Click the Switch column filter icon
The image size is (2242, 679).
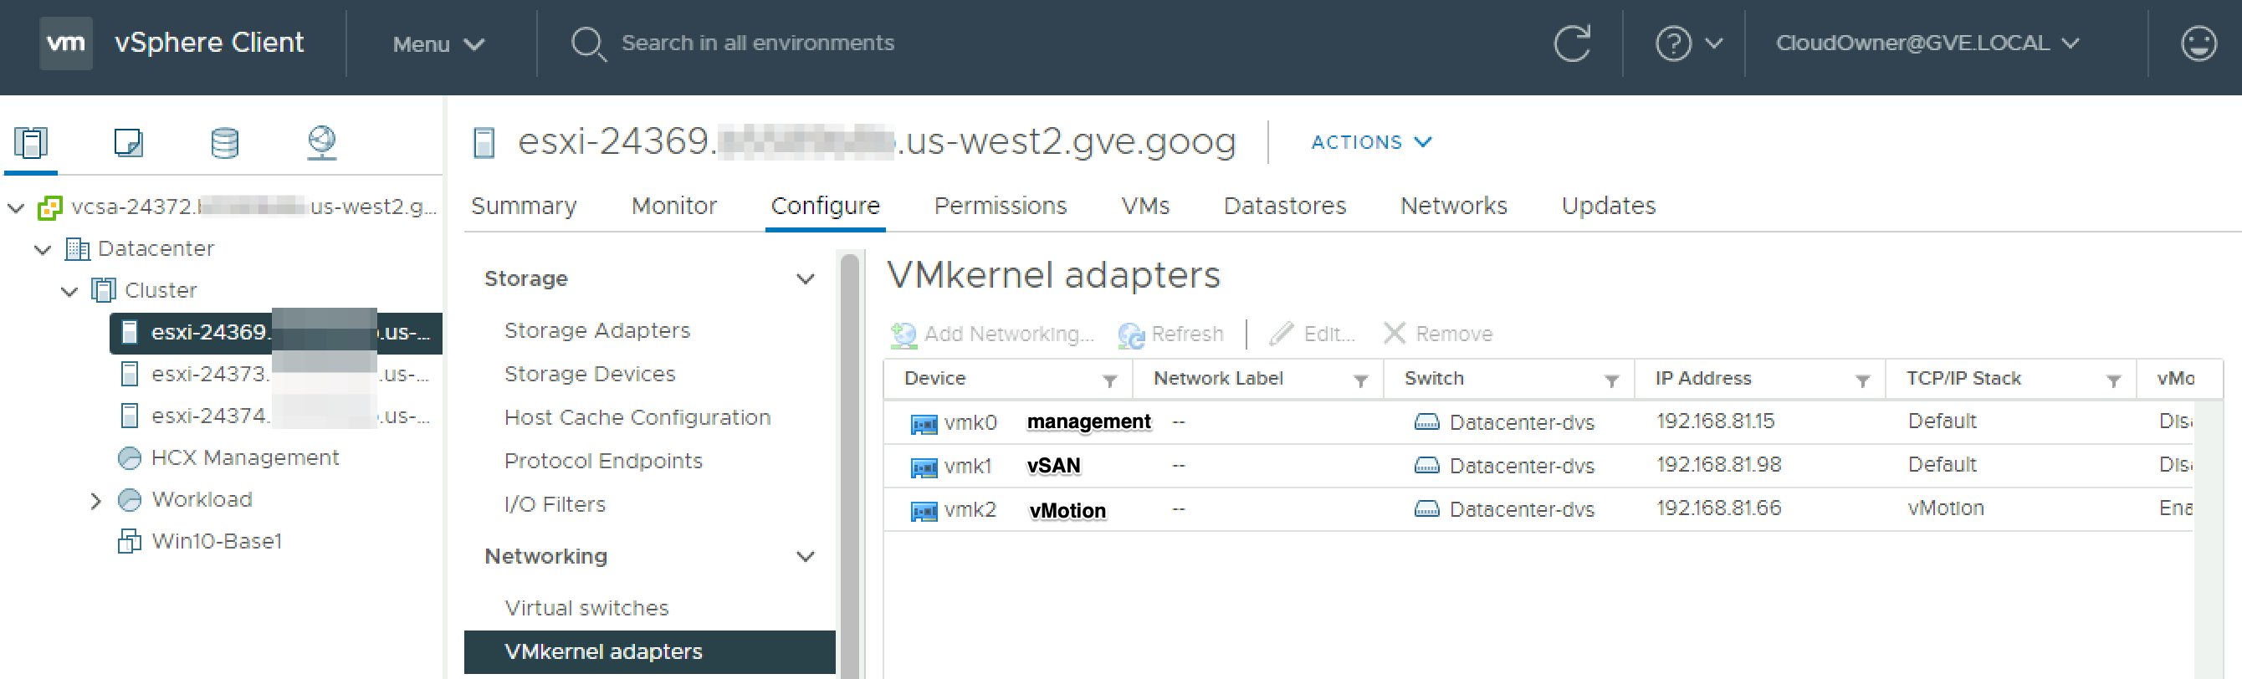pyautogui.click(x=1611, y=380)
